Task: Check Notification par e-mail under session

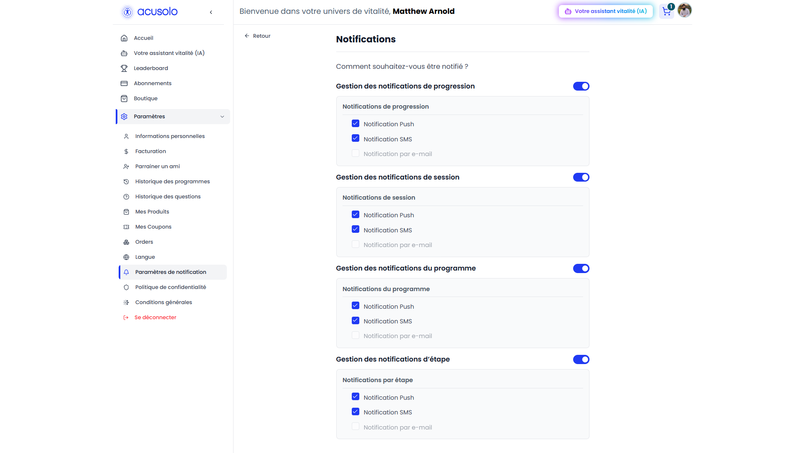Action: pos(356,245)
